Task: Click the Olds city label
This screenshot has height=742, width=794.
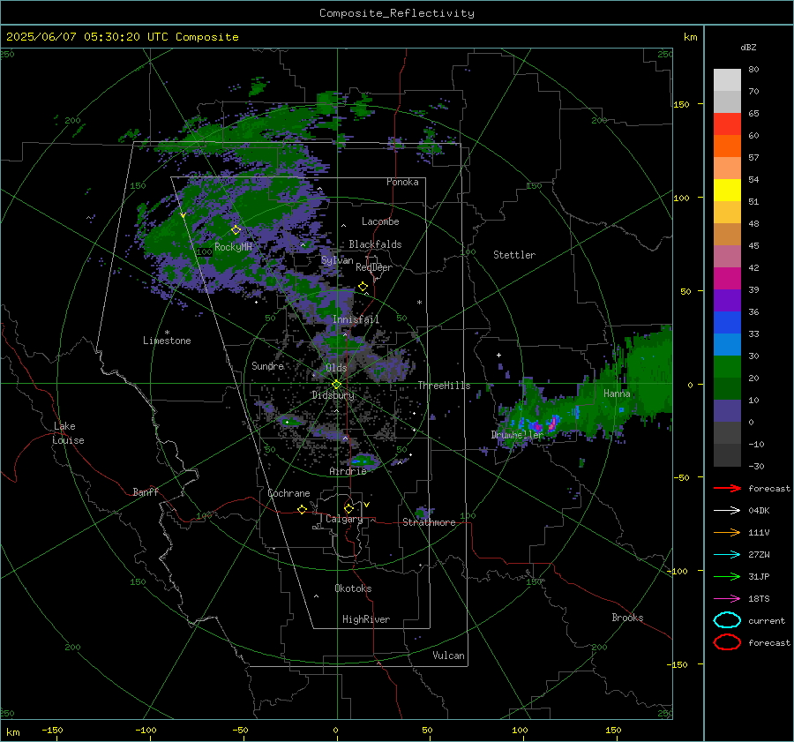Action: (x=336, y=368)
